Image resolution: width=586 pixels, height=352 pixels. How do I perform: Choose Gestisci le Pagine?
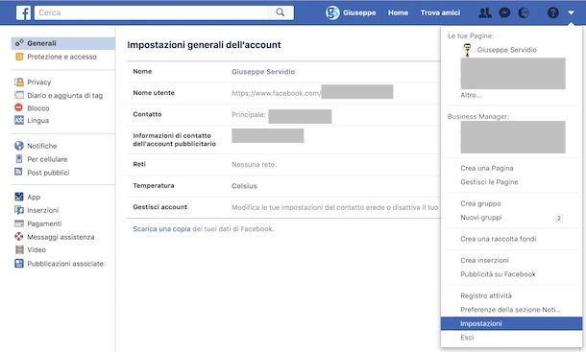(489, 182)
